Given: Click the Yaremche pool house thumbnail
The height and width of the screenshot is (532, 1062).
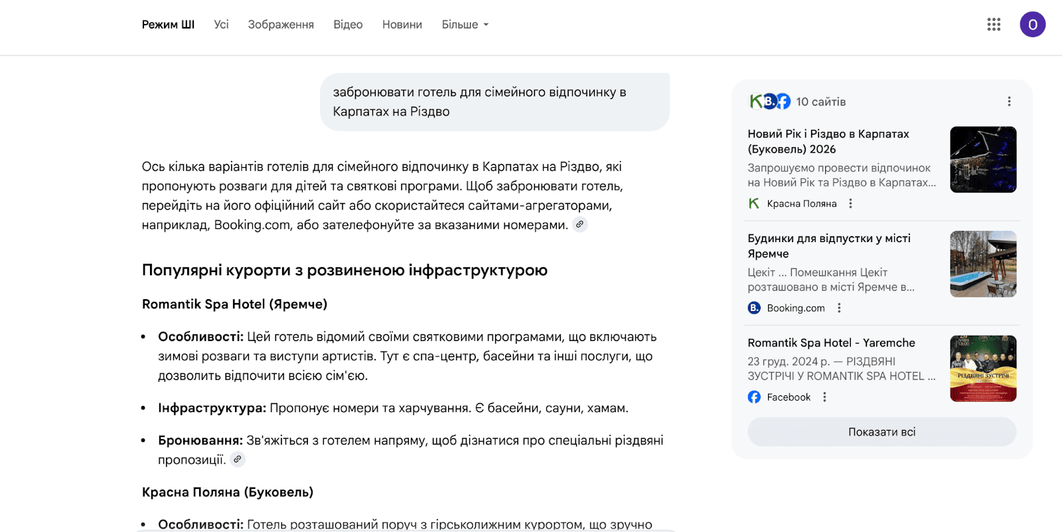Looking at the screenshot, I should pyautogui.click(x=983, y=264).
